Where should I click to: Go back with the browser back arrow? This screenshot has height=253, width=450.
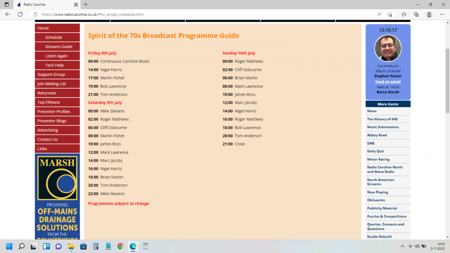[x=8, y=14]
